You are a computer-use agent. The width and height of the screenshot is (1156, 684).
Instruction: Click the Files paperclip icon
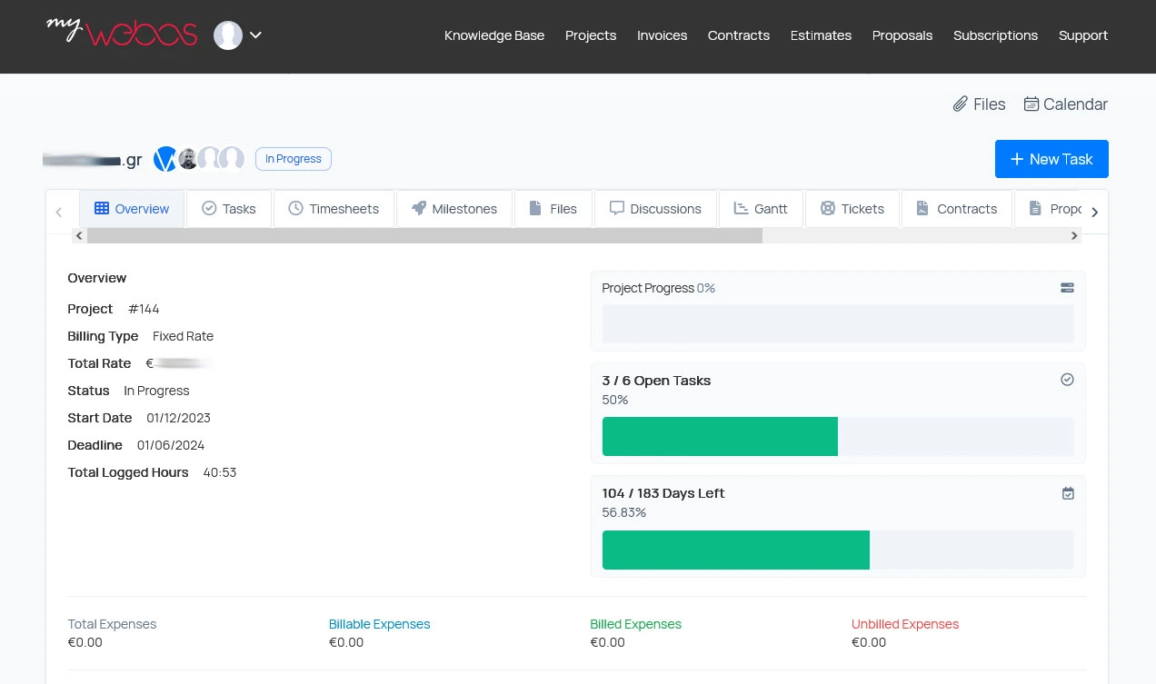click(961, 104)
